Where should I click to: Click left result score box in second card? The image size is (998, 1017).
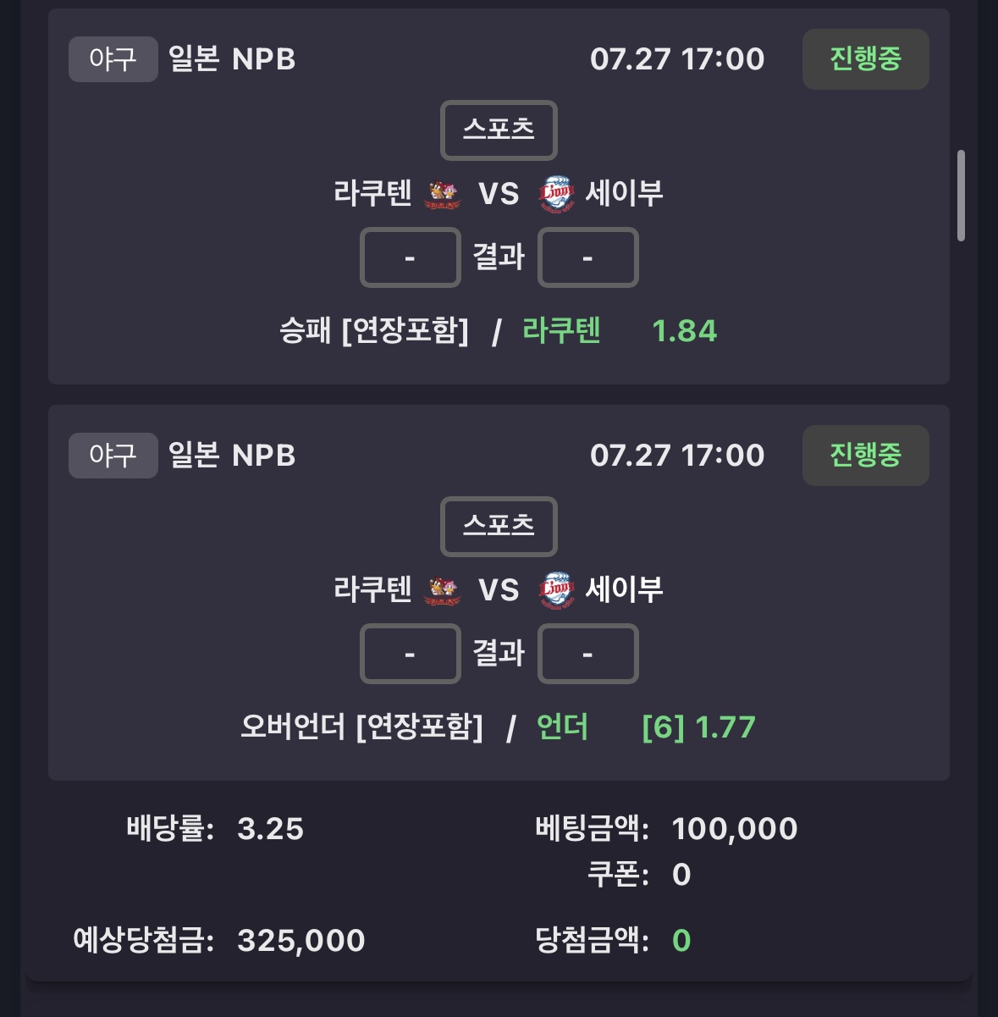(411, 654)
